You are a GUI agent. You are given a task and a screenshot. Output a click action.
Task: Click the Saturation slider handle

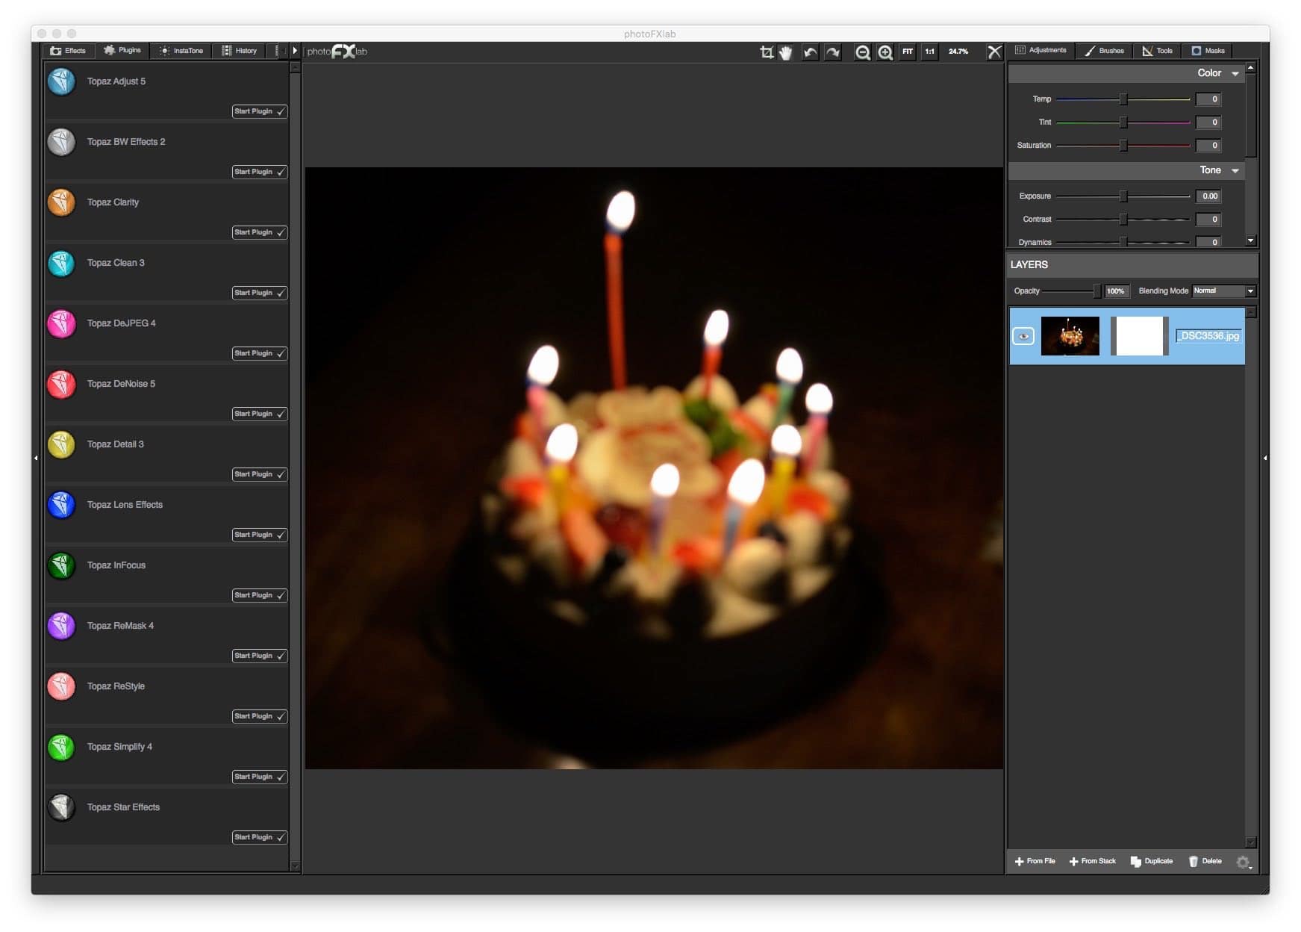click(x=1123, y=146)
